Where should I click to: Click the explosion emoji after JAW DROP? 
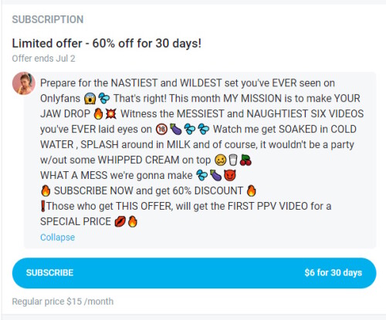(111, 114)
